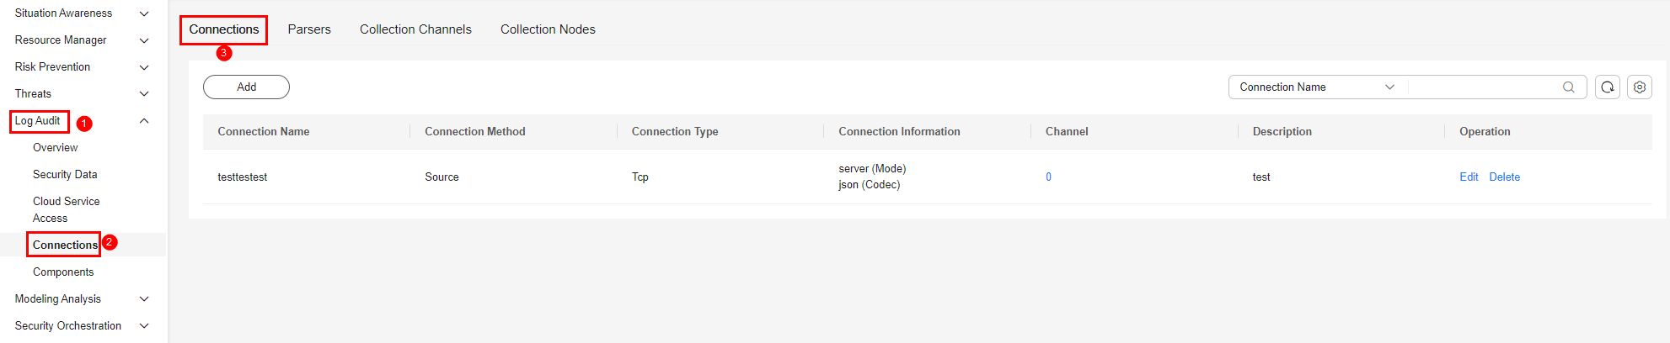
Task: Open the Collection Channels tab
Action: [x=415, y=29]
